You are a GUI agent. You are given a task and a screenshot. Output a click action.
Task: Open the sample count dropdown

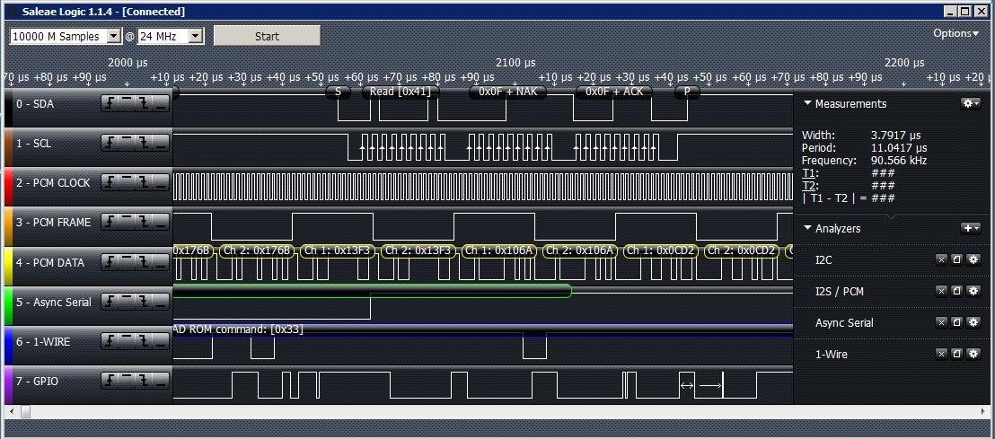(x=113, y=37)
